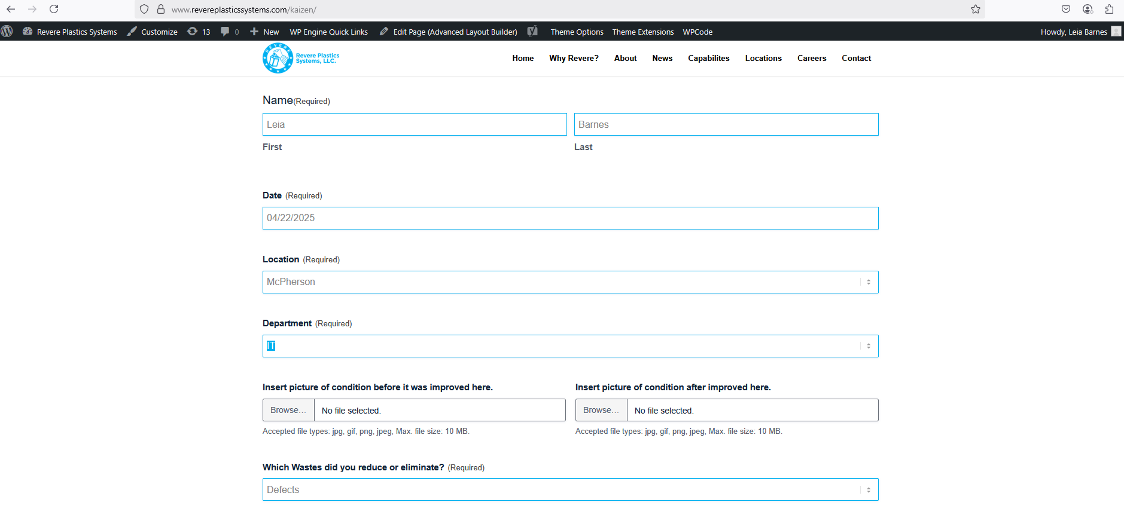Reload the page with refresh icon

[x=54, y=9]
